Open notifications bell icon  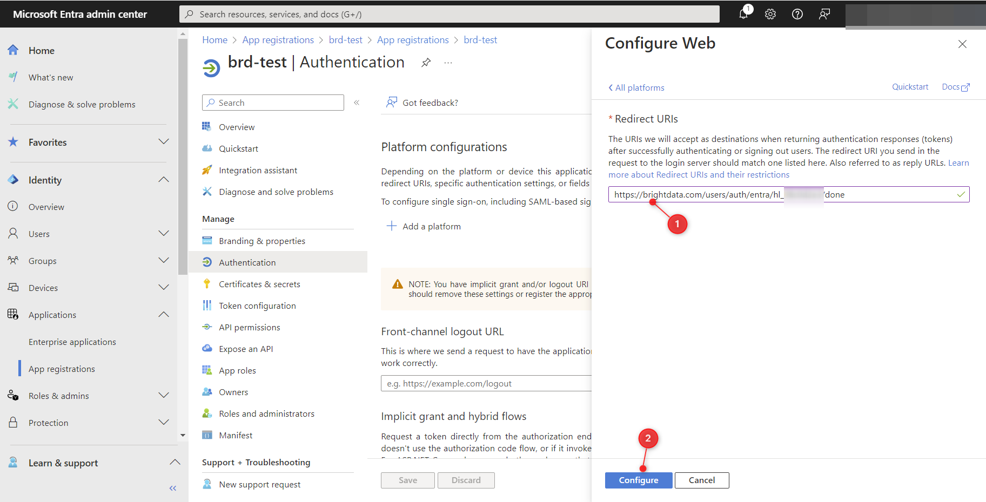click(x=744, y=14)
